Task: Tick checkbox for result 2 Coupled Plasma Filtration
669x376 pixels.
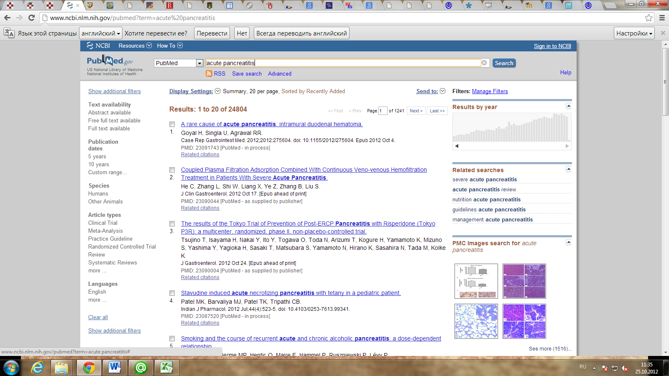Action: [172, 170]
